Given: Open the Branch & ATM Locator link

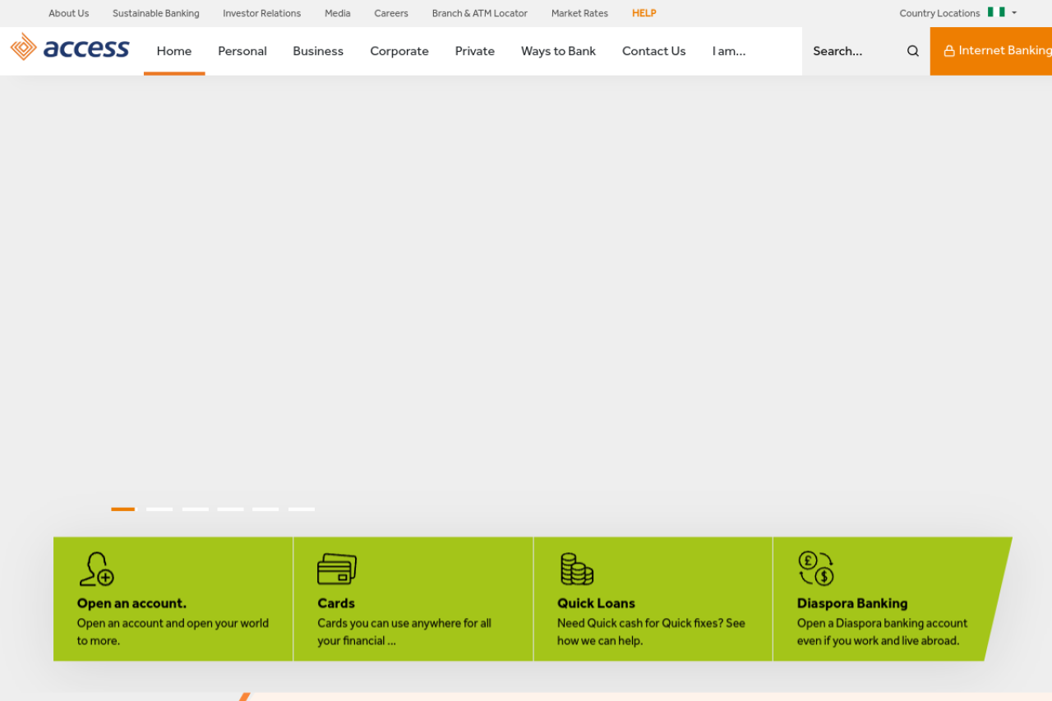Looking at the screenshot, I should point(479,13).
